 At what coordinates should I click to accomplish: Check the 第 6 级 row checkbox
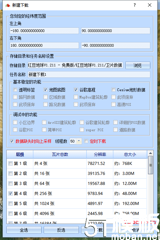(x=10, y=213)
